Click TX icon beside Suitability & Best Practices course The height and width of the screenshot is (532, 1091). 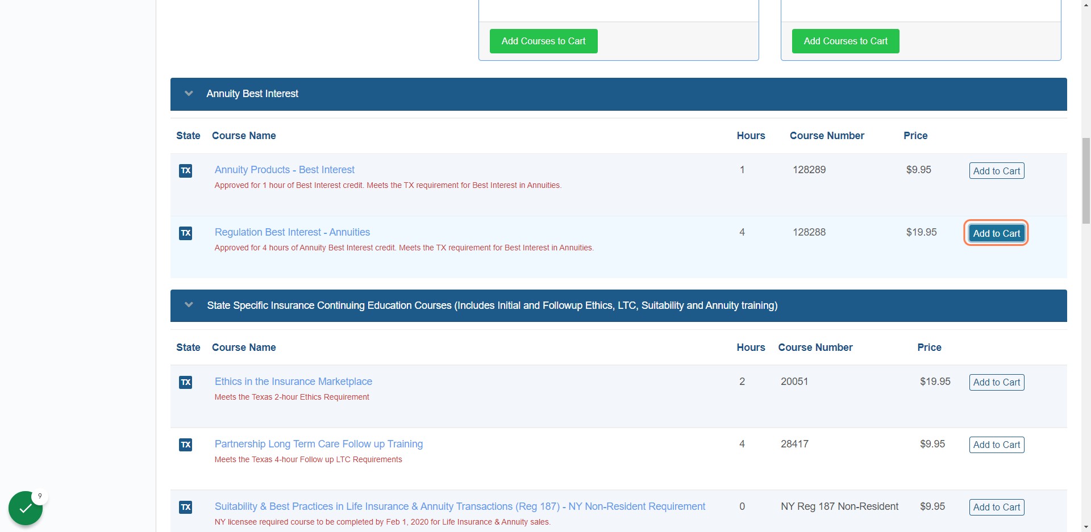186,508
